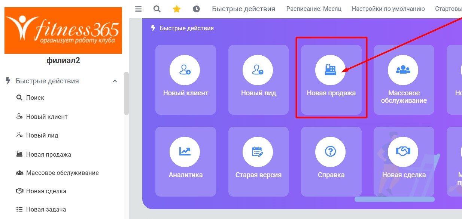
Task: Collapse the 'Быстрые действия' sidebar section
Action: (115, 81)
